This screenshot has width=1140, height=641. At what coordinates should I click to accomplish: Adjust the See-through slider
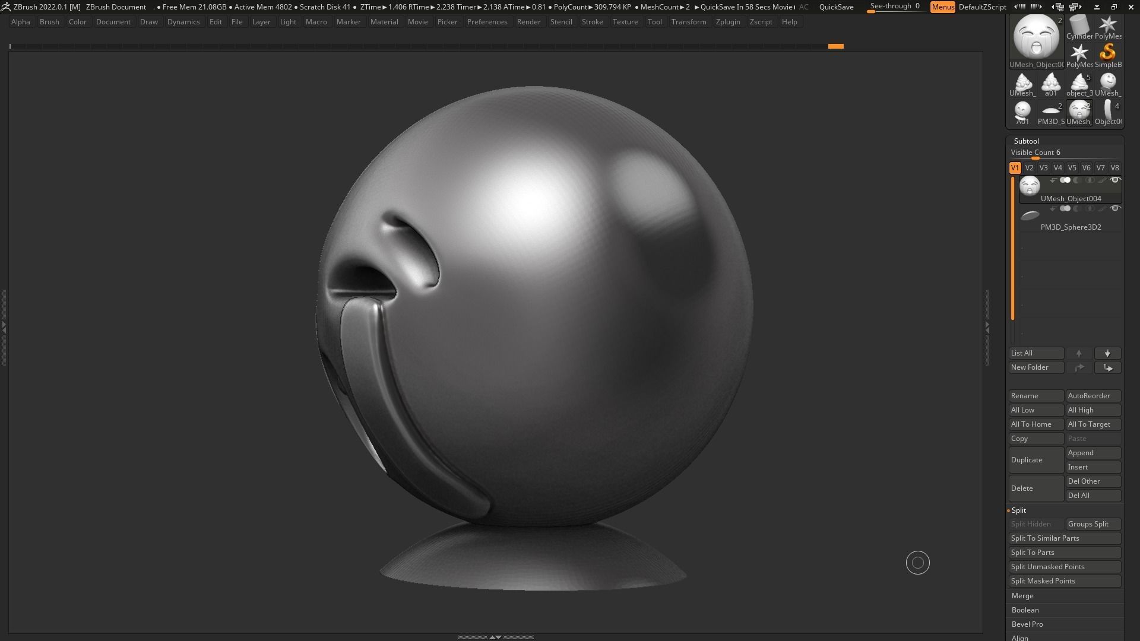[895, 7]
